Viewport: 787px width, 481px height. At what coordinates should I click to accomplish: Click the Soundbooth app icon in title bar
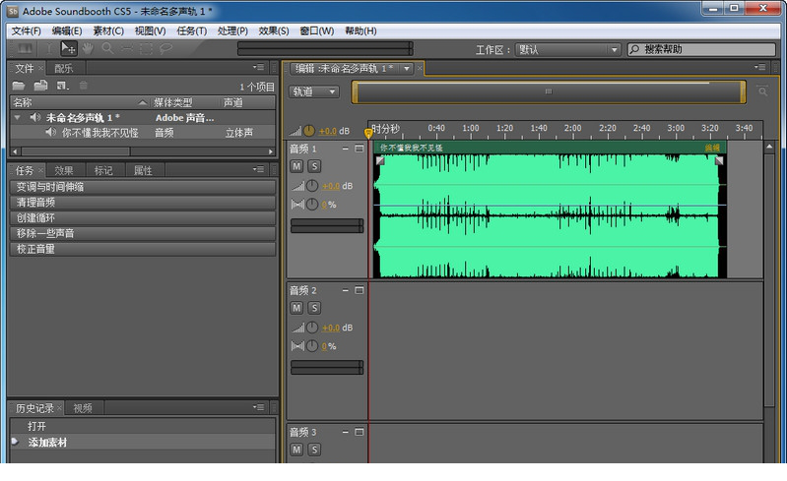(13, 11)
